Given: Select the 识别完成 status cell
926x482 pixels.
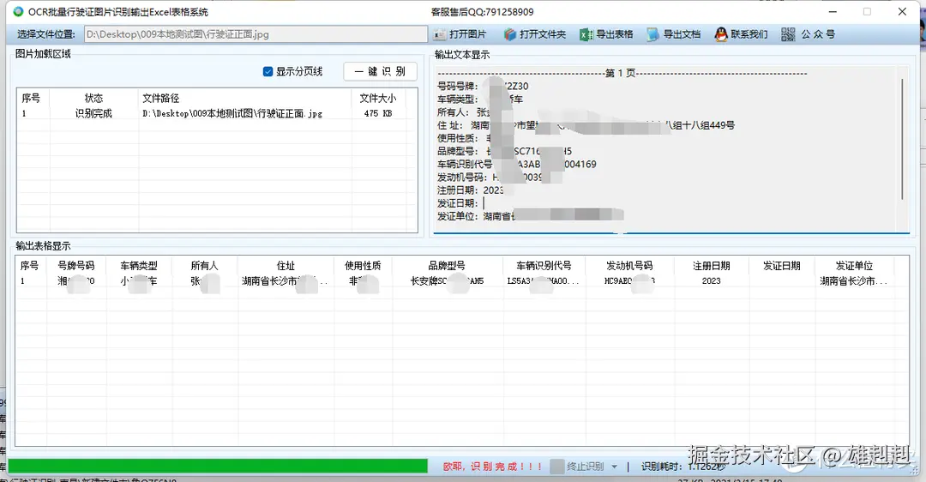Looking at the screenshot, I should click(93, 113).
